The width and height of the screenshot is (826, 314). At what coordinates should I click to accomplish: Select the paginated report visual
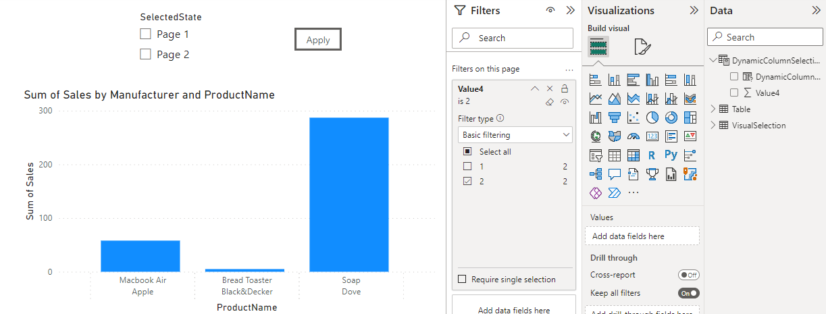671,174
